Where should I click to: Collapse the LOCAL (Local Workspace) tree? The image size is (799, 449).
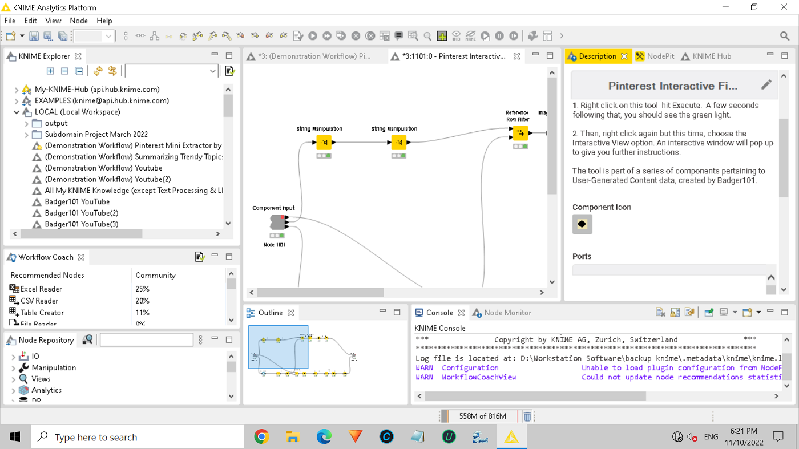[17, 111]
